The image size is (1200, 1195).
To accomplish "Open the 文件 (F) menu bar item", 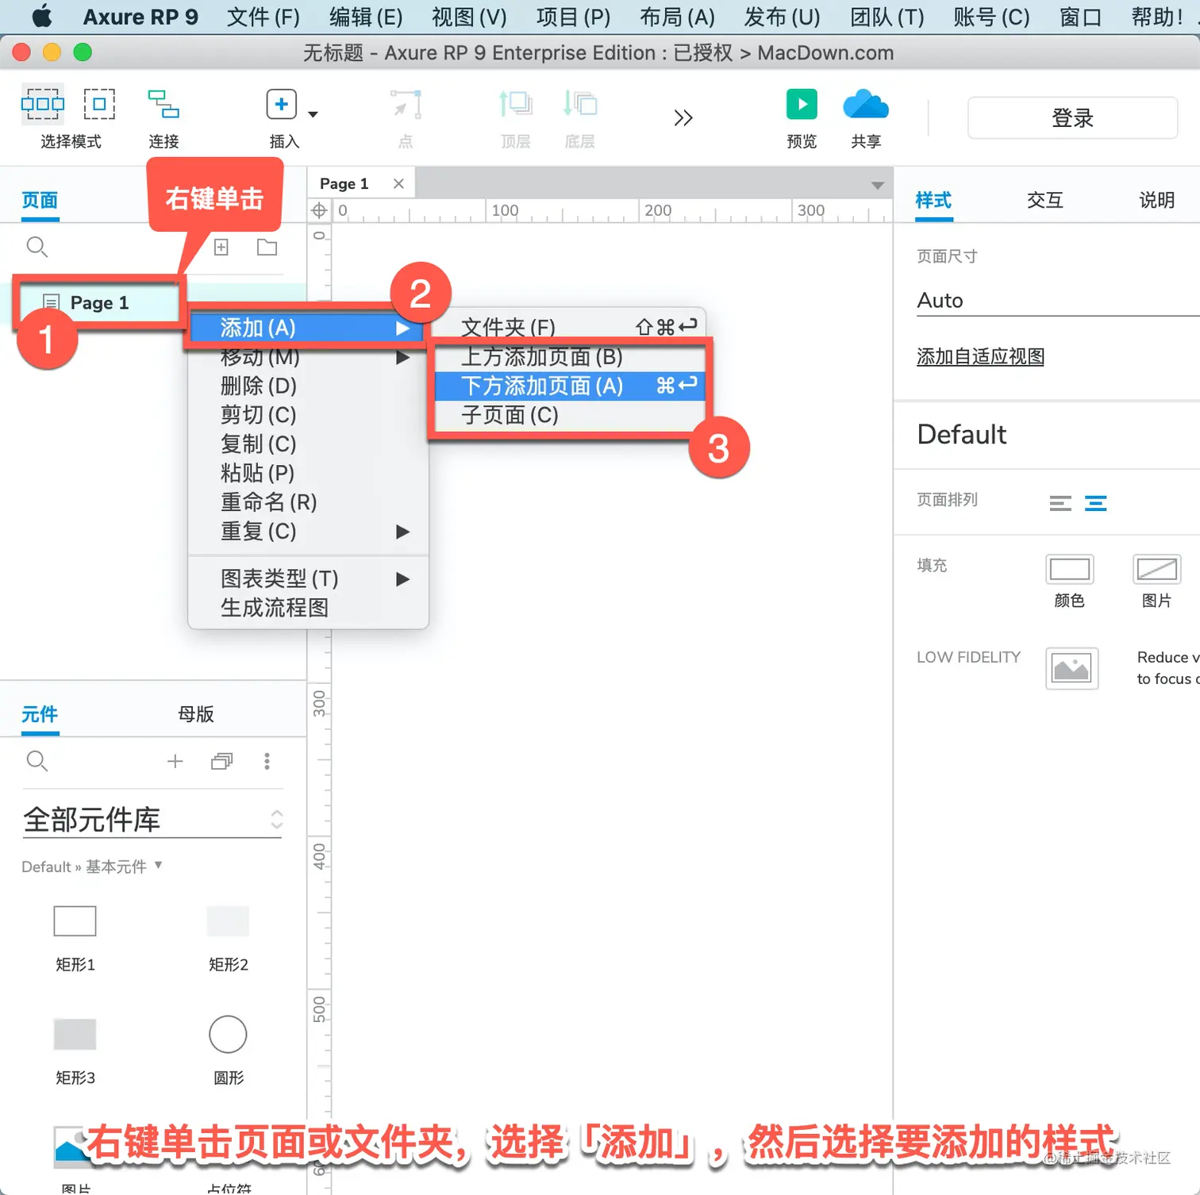I will tap(263, 17).
